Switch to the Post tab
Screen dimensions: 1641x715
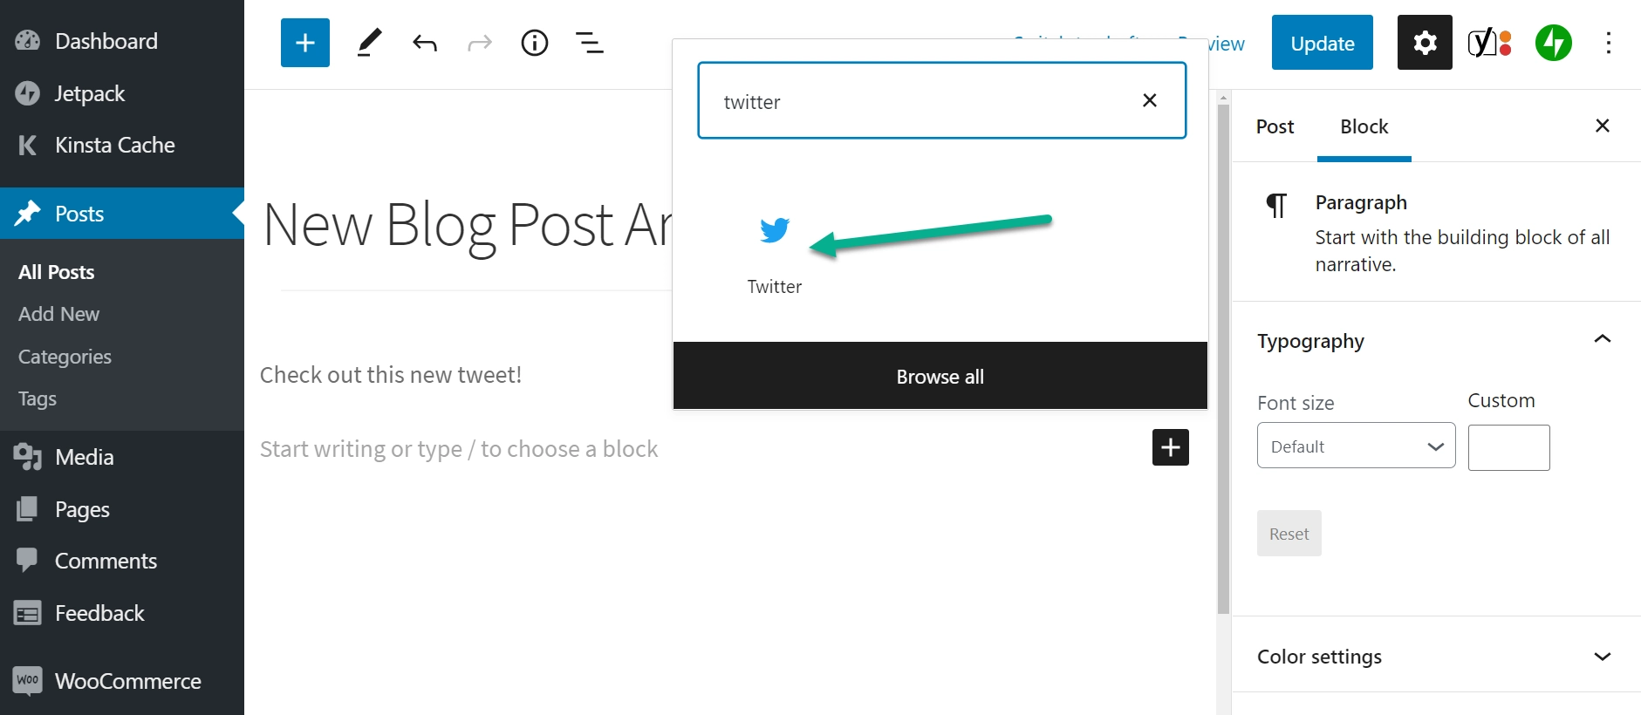click(1275, 126)
